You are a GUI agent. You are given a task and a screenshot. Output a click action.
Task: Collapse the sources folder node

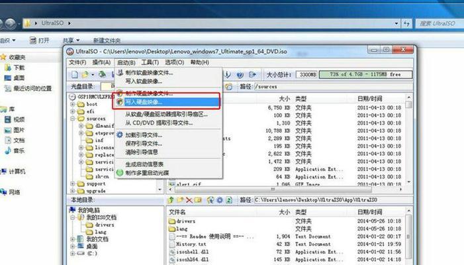coord(73,119)
